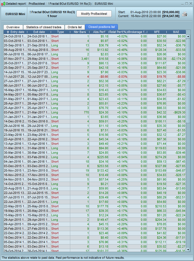Click the Abs Perf value $90.13

click(103, 63)
